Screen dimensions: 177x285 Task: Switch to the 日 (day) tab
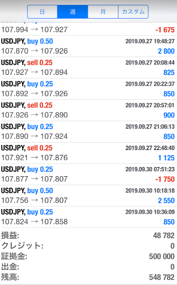(x=42, y=12)
